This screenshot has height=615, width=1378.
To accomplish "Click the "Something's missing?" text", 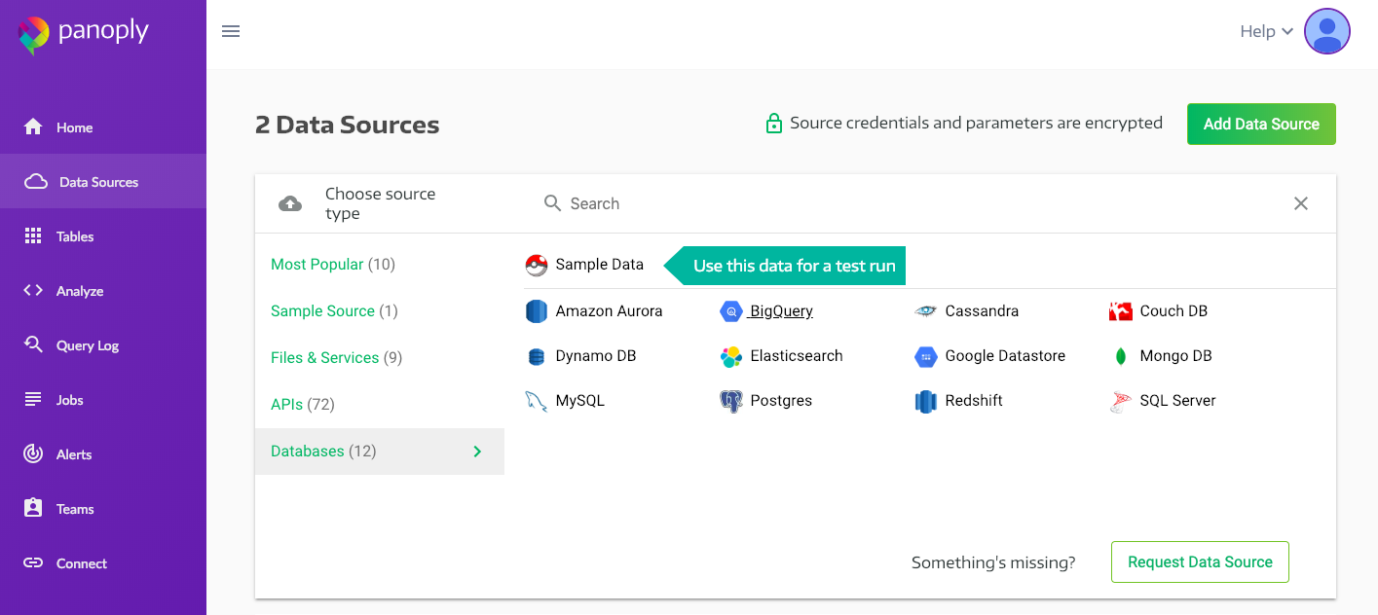I will click(x=993, y=562).
